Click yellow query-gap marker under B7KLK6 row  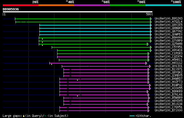77,96
